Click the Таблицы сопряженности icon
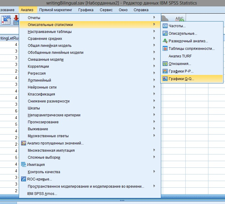The width and height of the screenshot is (225, 204). click(165, 49)
